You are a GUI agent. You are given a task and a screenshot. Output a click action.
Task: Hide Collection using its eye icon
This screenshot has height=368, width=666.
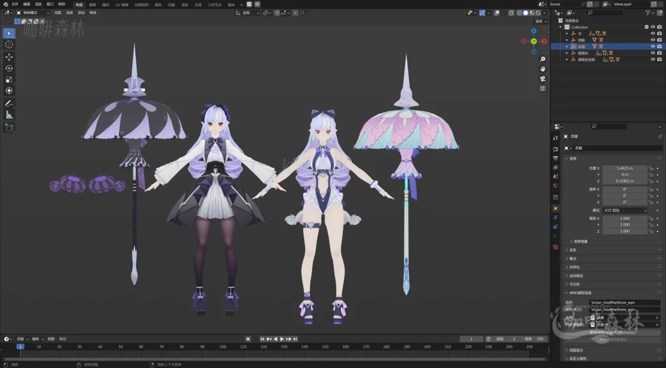pos(653,27)
